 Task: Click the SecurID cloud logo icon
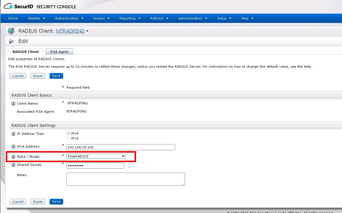(8, 6)
